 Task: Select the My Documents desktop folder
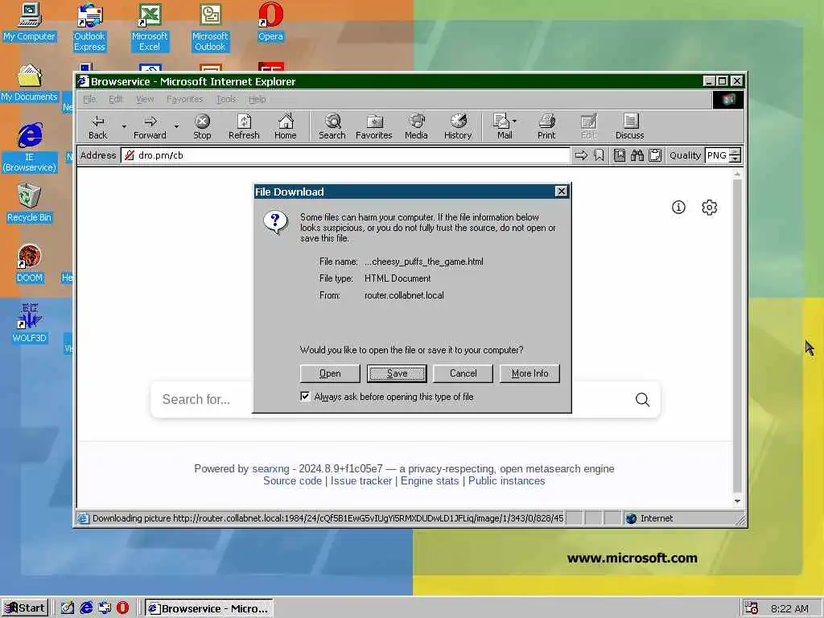click(30, 83)
